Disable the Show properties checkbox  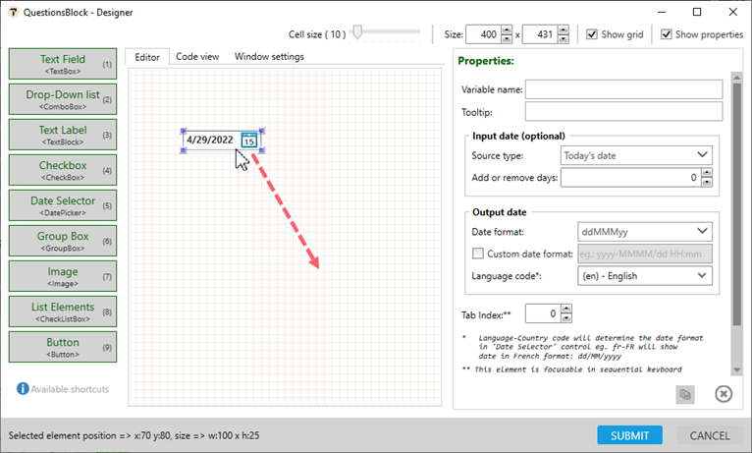(x=667, y=34)
